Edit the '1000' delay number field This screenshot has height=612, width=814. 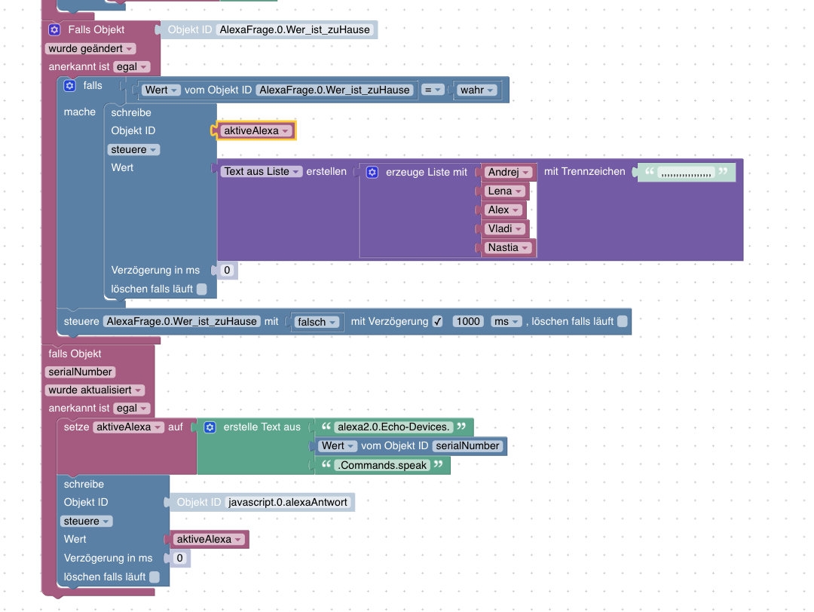[468, 321]
